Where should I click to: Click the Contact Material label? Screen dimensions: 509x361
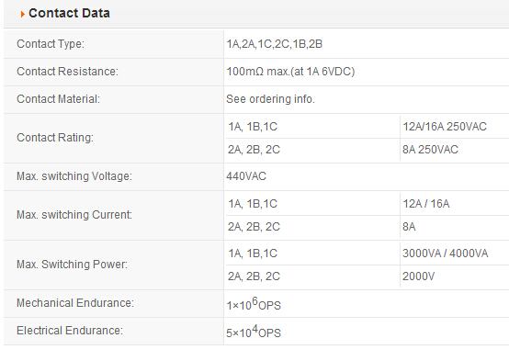click(59, 99)
